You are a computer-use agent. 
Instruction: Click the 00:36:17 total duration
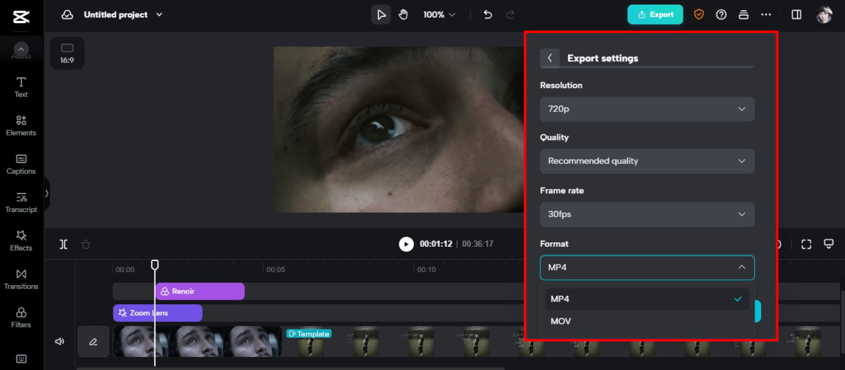point(478,244)
